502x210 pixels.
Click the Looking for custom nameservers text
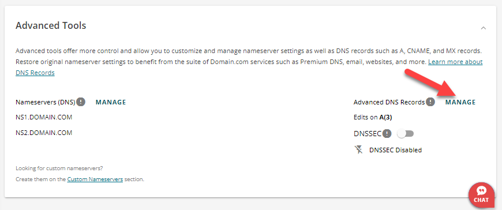click(x=59, y=168)
